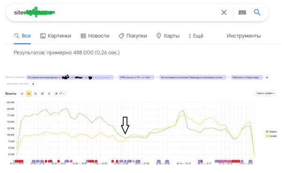Clear the search query with the X icon
Screen dimensions: 282x173
(x=224, y=13)
